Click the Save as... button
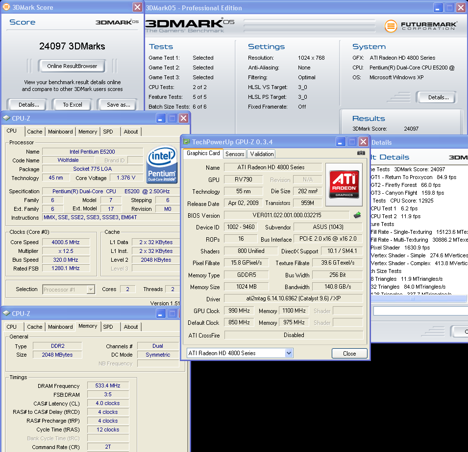 coord(119,105)
